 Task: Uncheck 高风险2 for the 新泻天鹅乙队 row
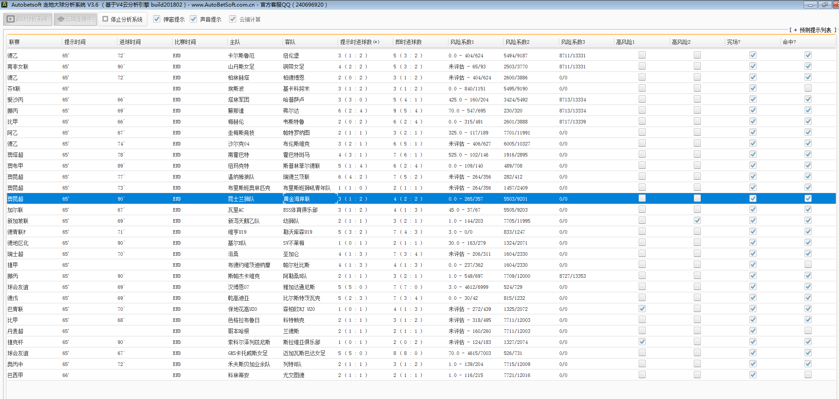point(697,220)
